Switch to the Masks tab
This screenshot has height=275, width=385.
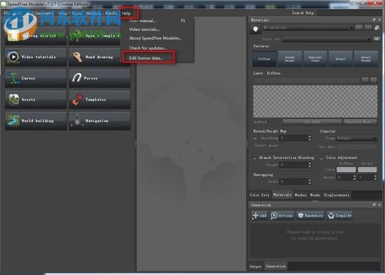(315, 195)
